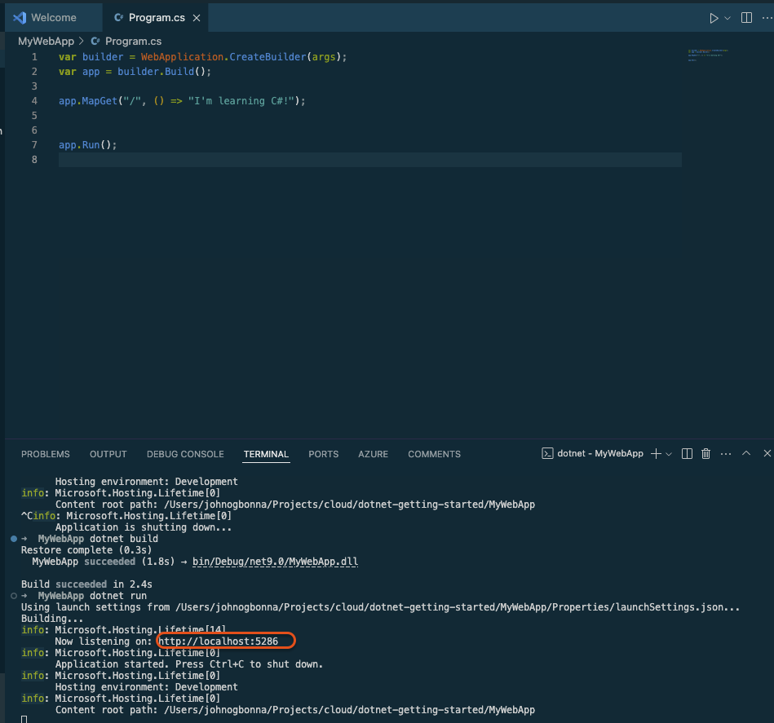Screen dimensions: 774x723
Task: Click the dotnet - MyWebApp terminal label
Action: (600, 453)
